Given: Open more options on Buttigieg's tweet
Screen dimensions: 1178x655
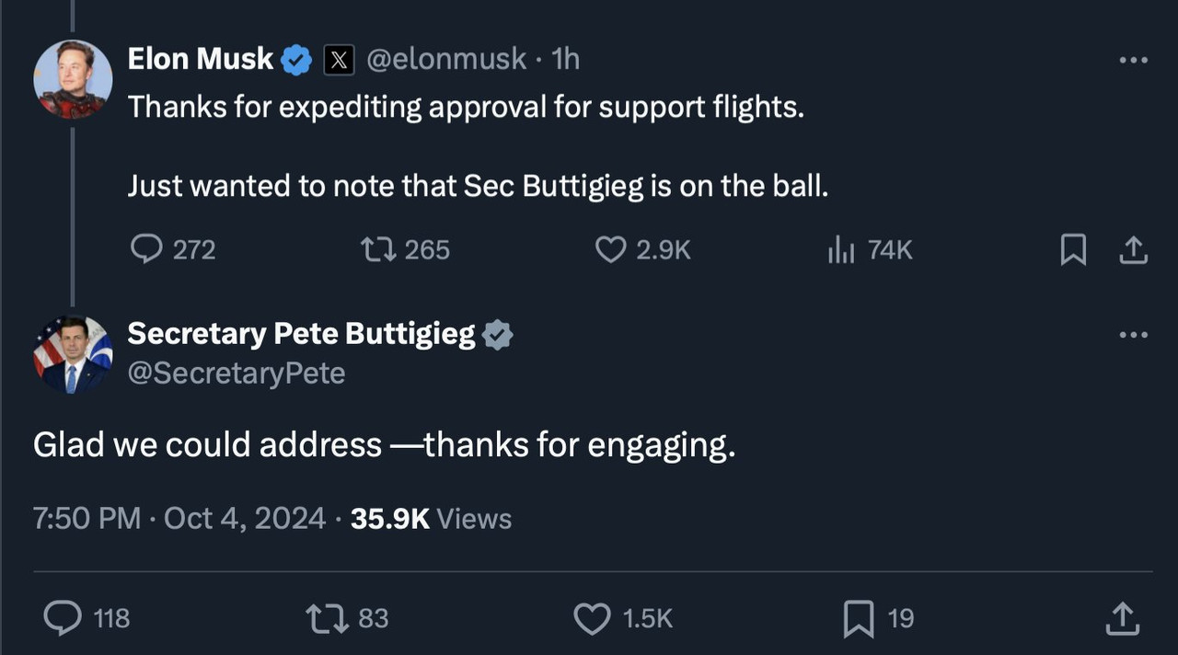Looking at the screenshot, I should pyautogui.click(x=1133, y=335).
